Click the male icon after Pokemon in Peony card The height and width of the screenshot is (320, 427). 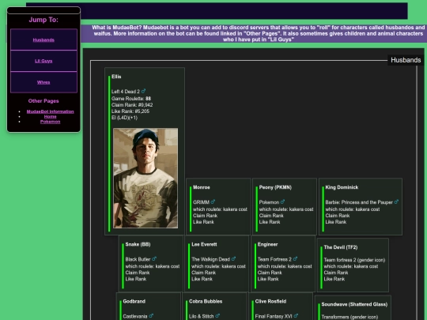pos(282,201)
